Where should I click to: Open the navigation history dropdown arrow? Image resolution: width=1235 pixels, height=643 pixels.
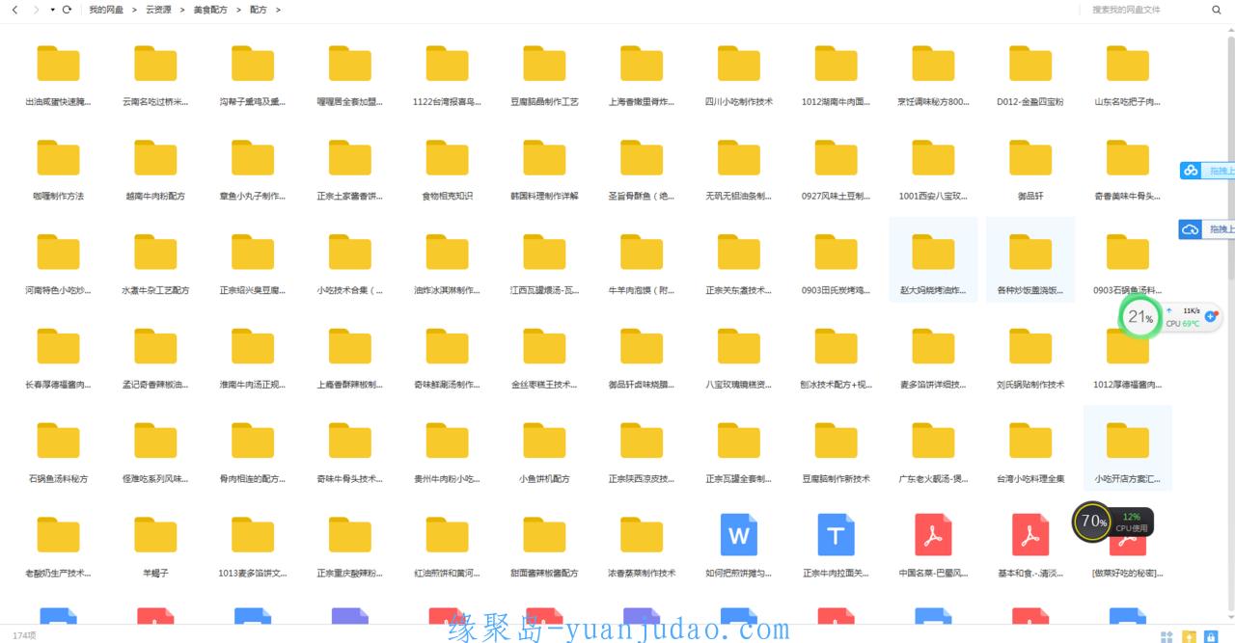pyautogui.click(x=52, y=10)
